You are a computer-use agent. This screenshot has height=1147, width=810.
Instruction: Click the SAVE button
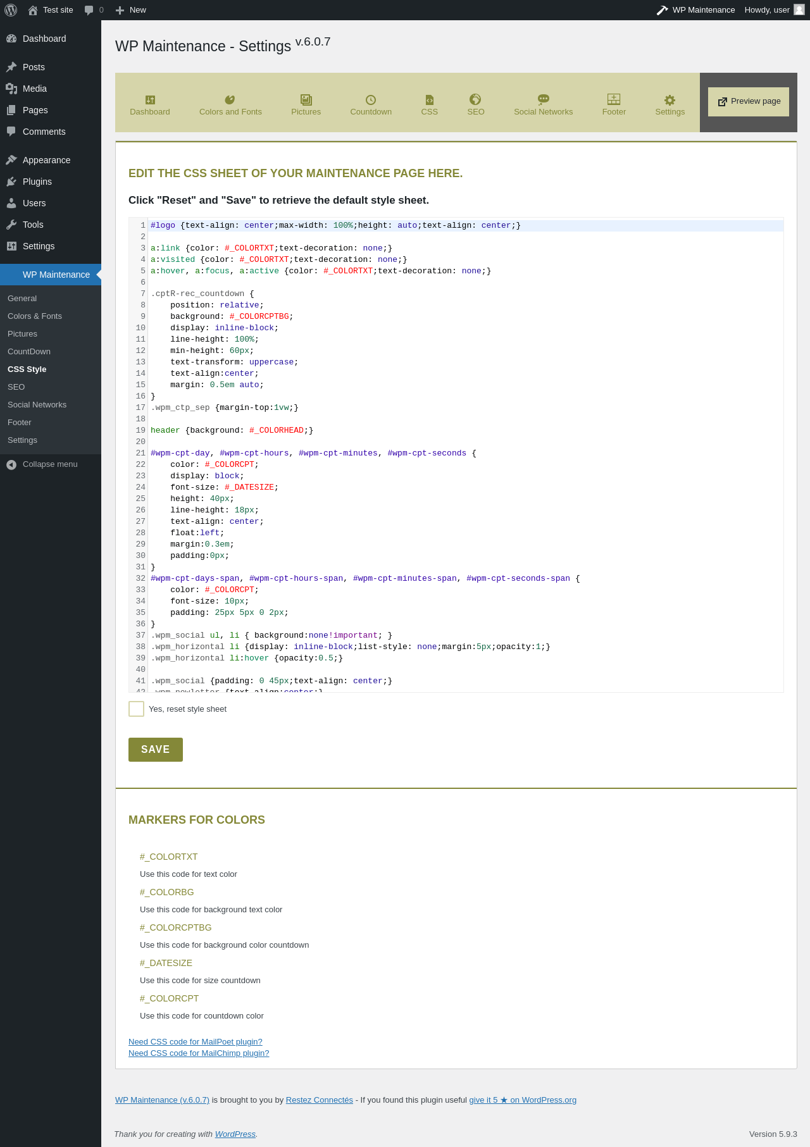pos(156,750)
